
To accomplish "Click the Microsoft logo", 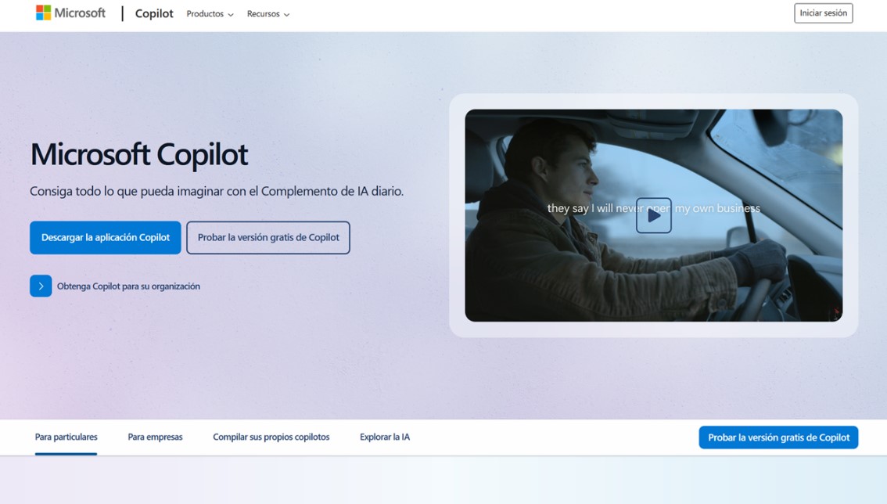I will [x=70, y=13].
